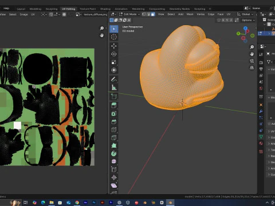Switch to the Shading workspace tab

105,9
